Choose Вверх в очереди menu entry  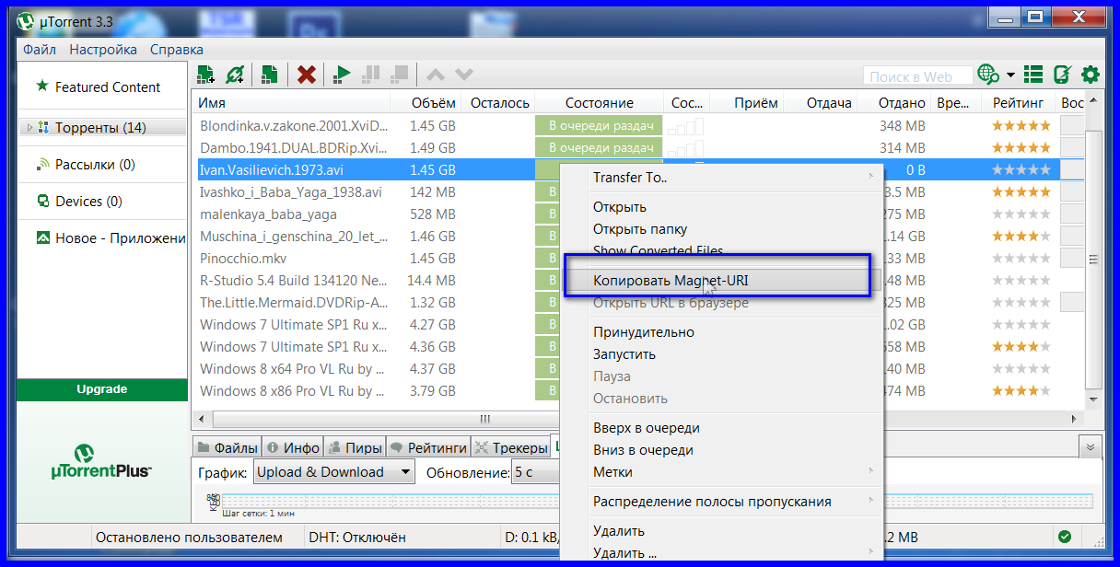pos(722,428)
